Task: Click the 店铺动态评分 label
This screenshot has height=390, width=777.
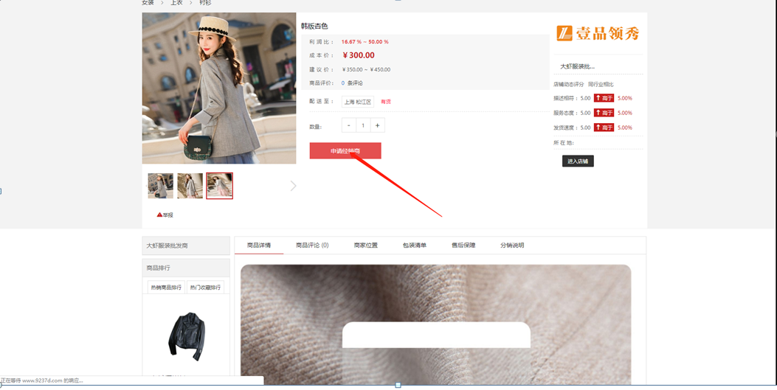Action: (x=569, y=85)
